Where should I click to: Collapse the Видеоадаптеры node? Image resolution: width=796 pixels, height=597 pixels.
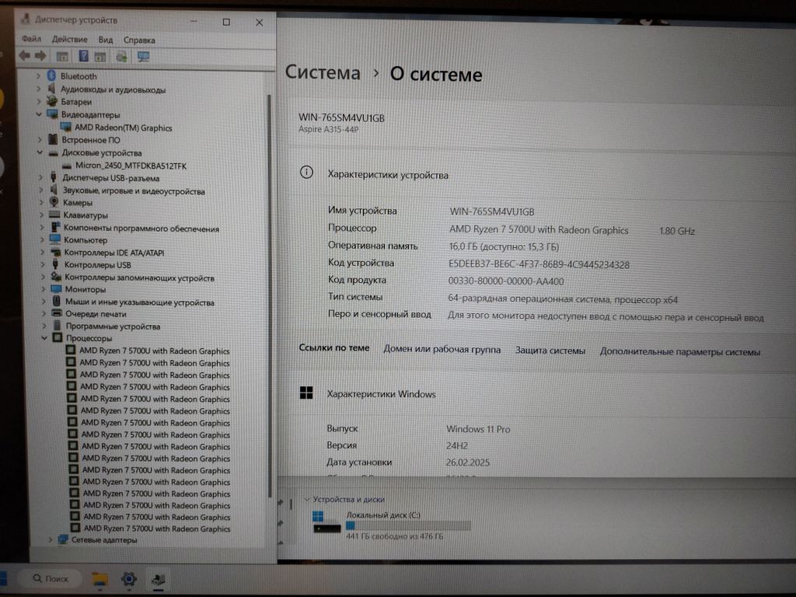point(39,114)
